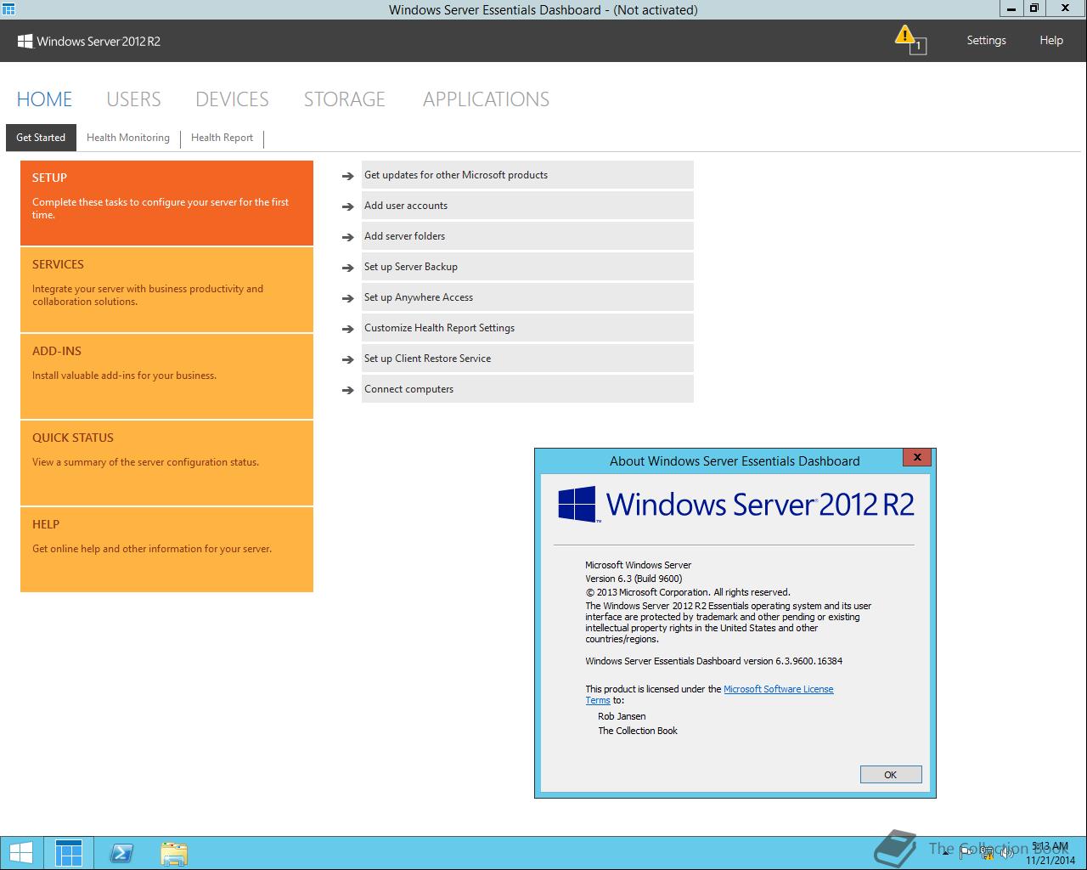Open Help in the header
The image size is (1087, 870).
1051,40
